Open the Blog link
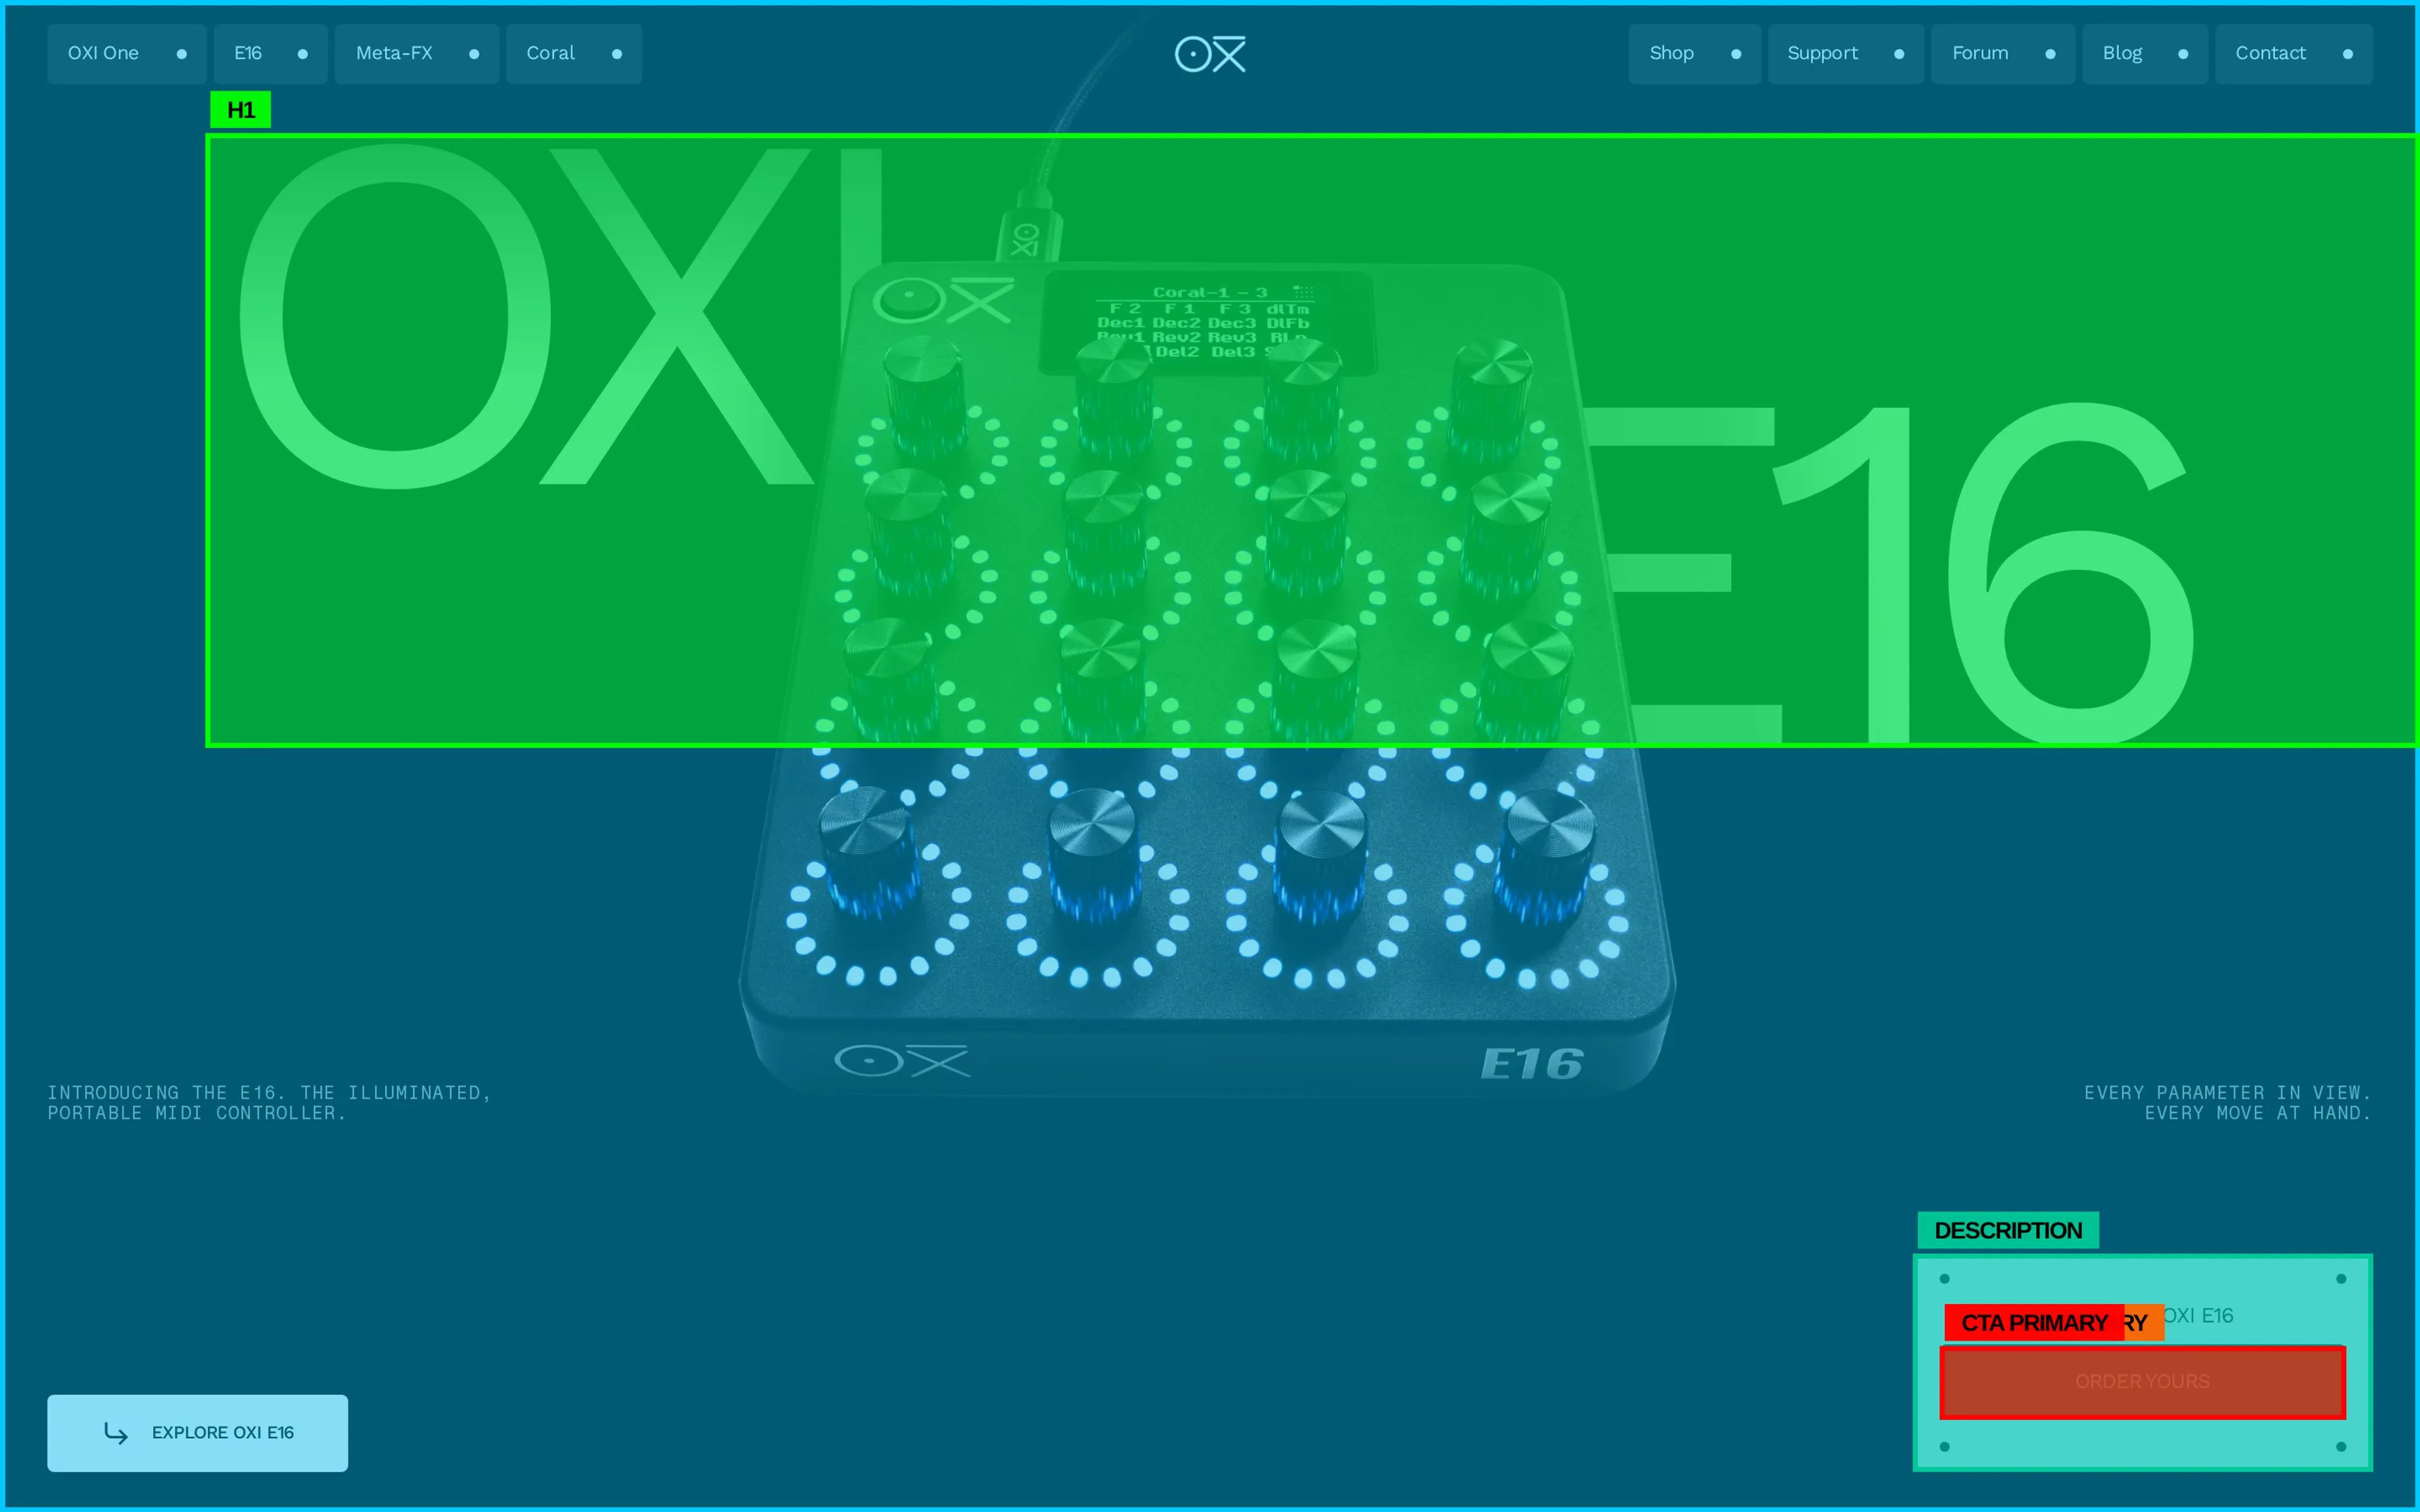This screenshot has width=2420, height=1512. pyautogui.click(x=2145, y=54)
